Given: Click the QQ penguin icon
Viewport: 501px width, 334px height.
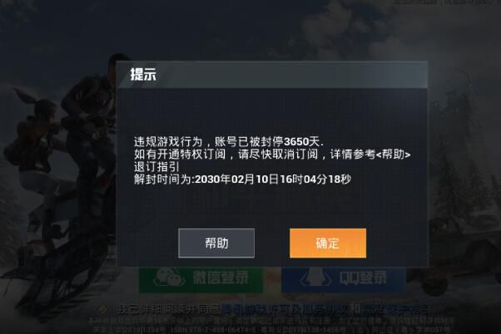Looking at the screenshot, I should [x=316, y=278].
